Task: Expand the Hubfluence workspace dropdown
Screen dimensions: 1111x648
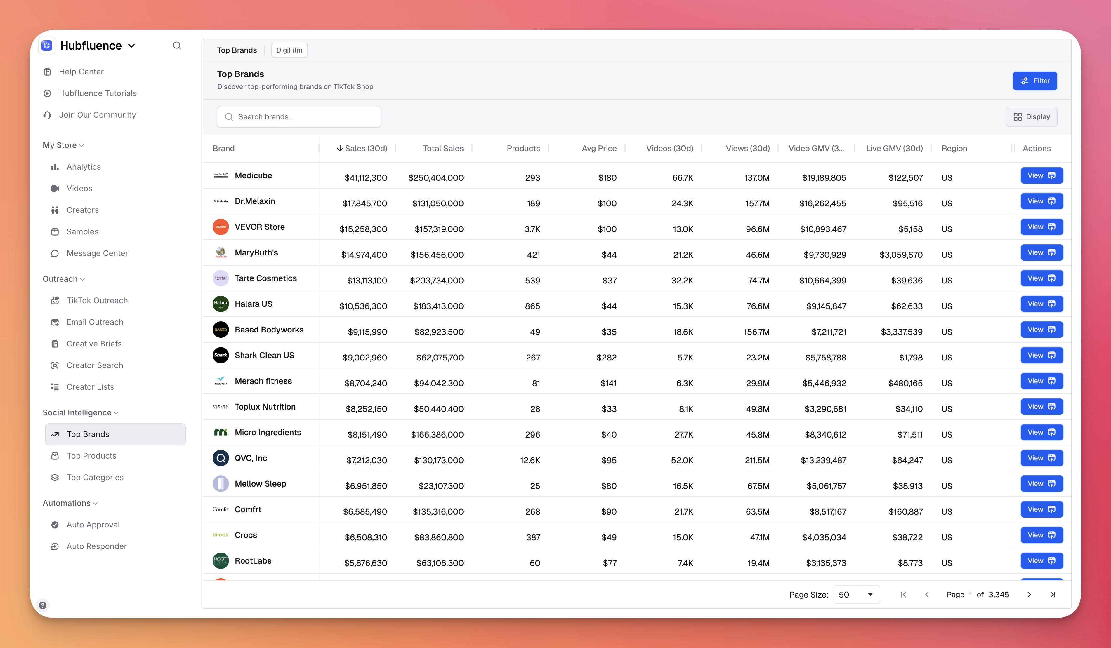Action: 131,46
